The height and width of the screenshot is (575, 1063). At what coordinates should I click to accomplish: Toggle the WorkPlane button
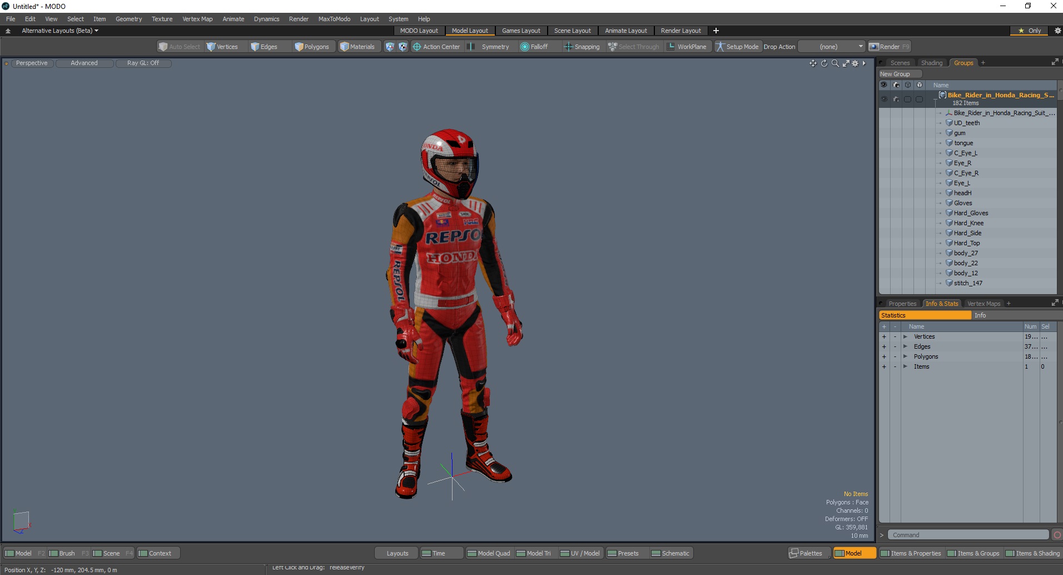pyautogui.click(x=687, y=47)
